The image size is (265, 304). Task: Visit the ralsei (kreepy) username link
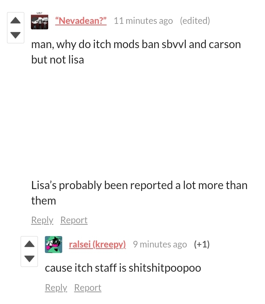[98, 244]
